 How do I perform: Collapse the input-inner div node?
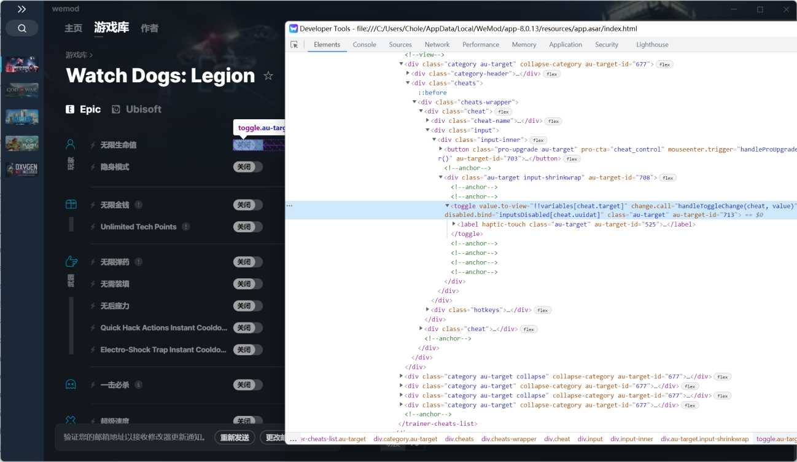point(434,139)
